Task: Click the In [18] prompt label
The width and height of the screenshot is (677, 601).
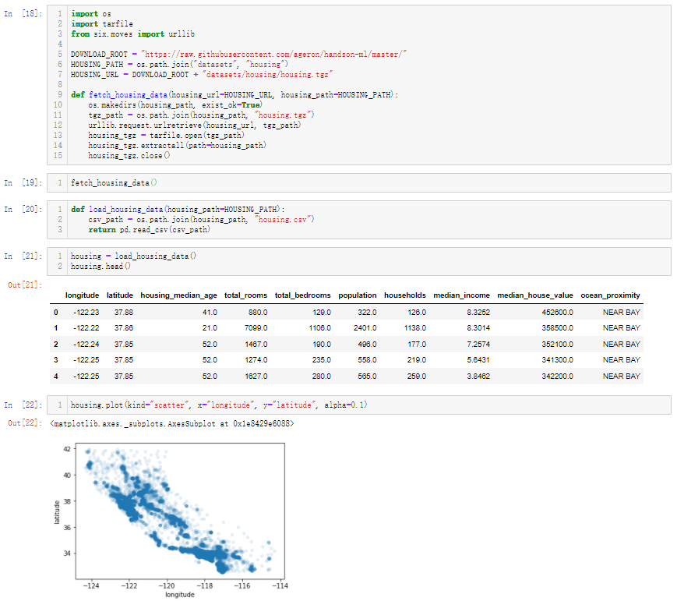Action: [x=23, y=14]
